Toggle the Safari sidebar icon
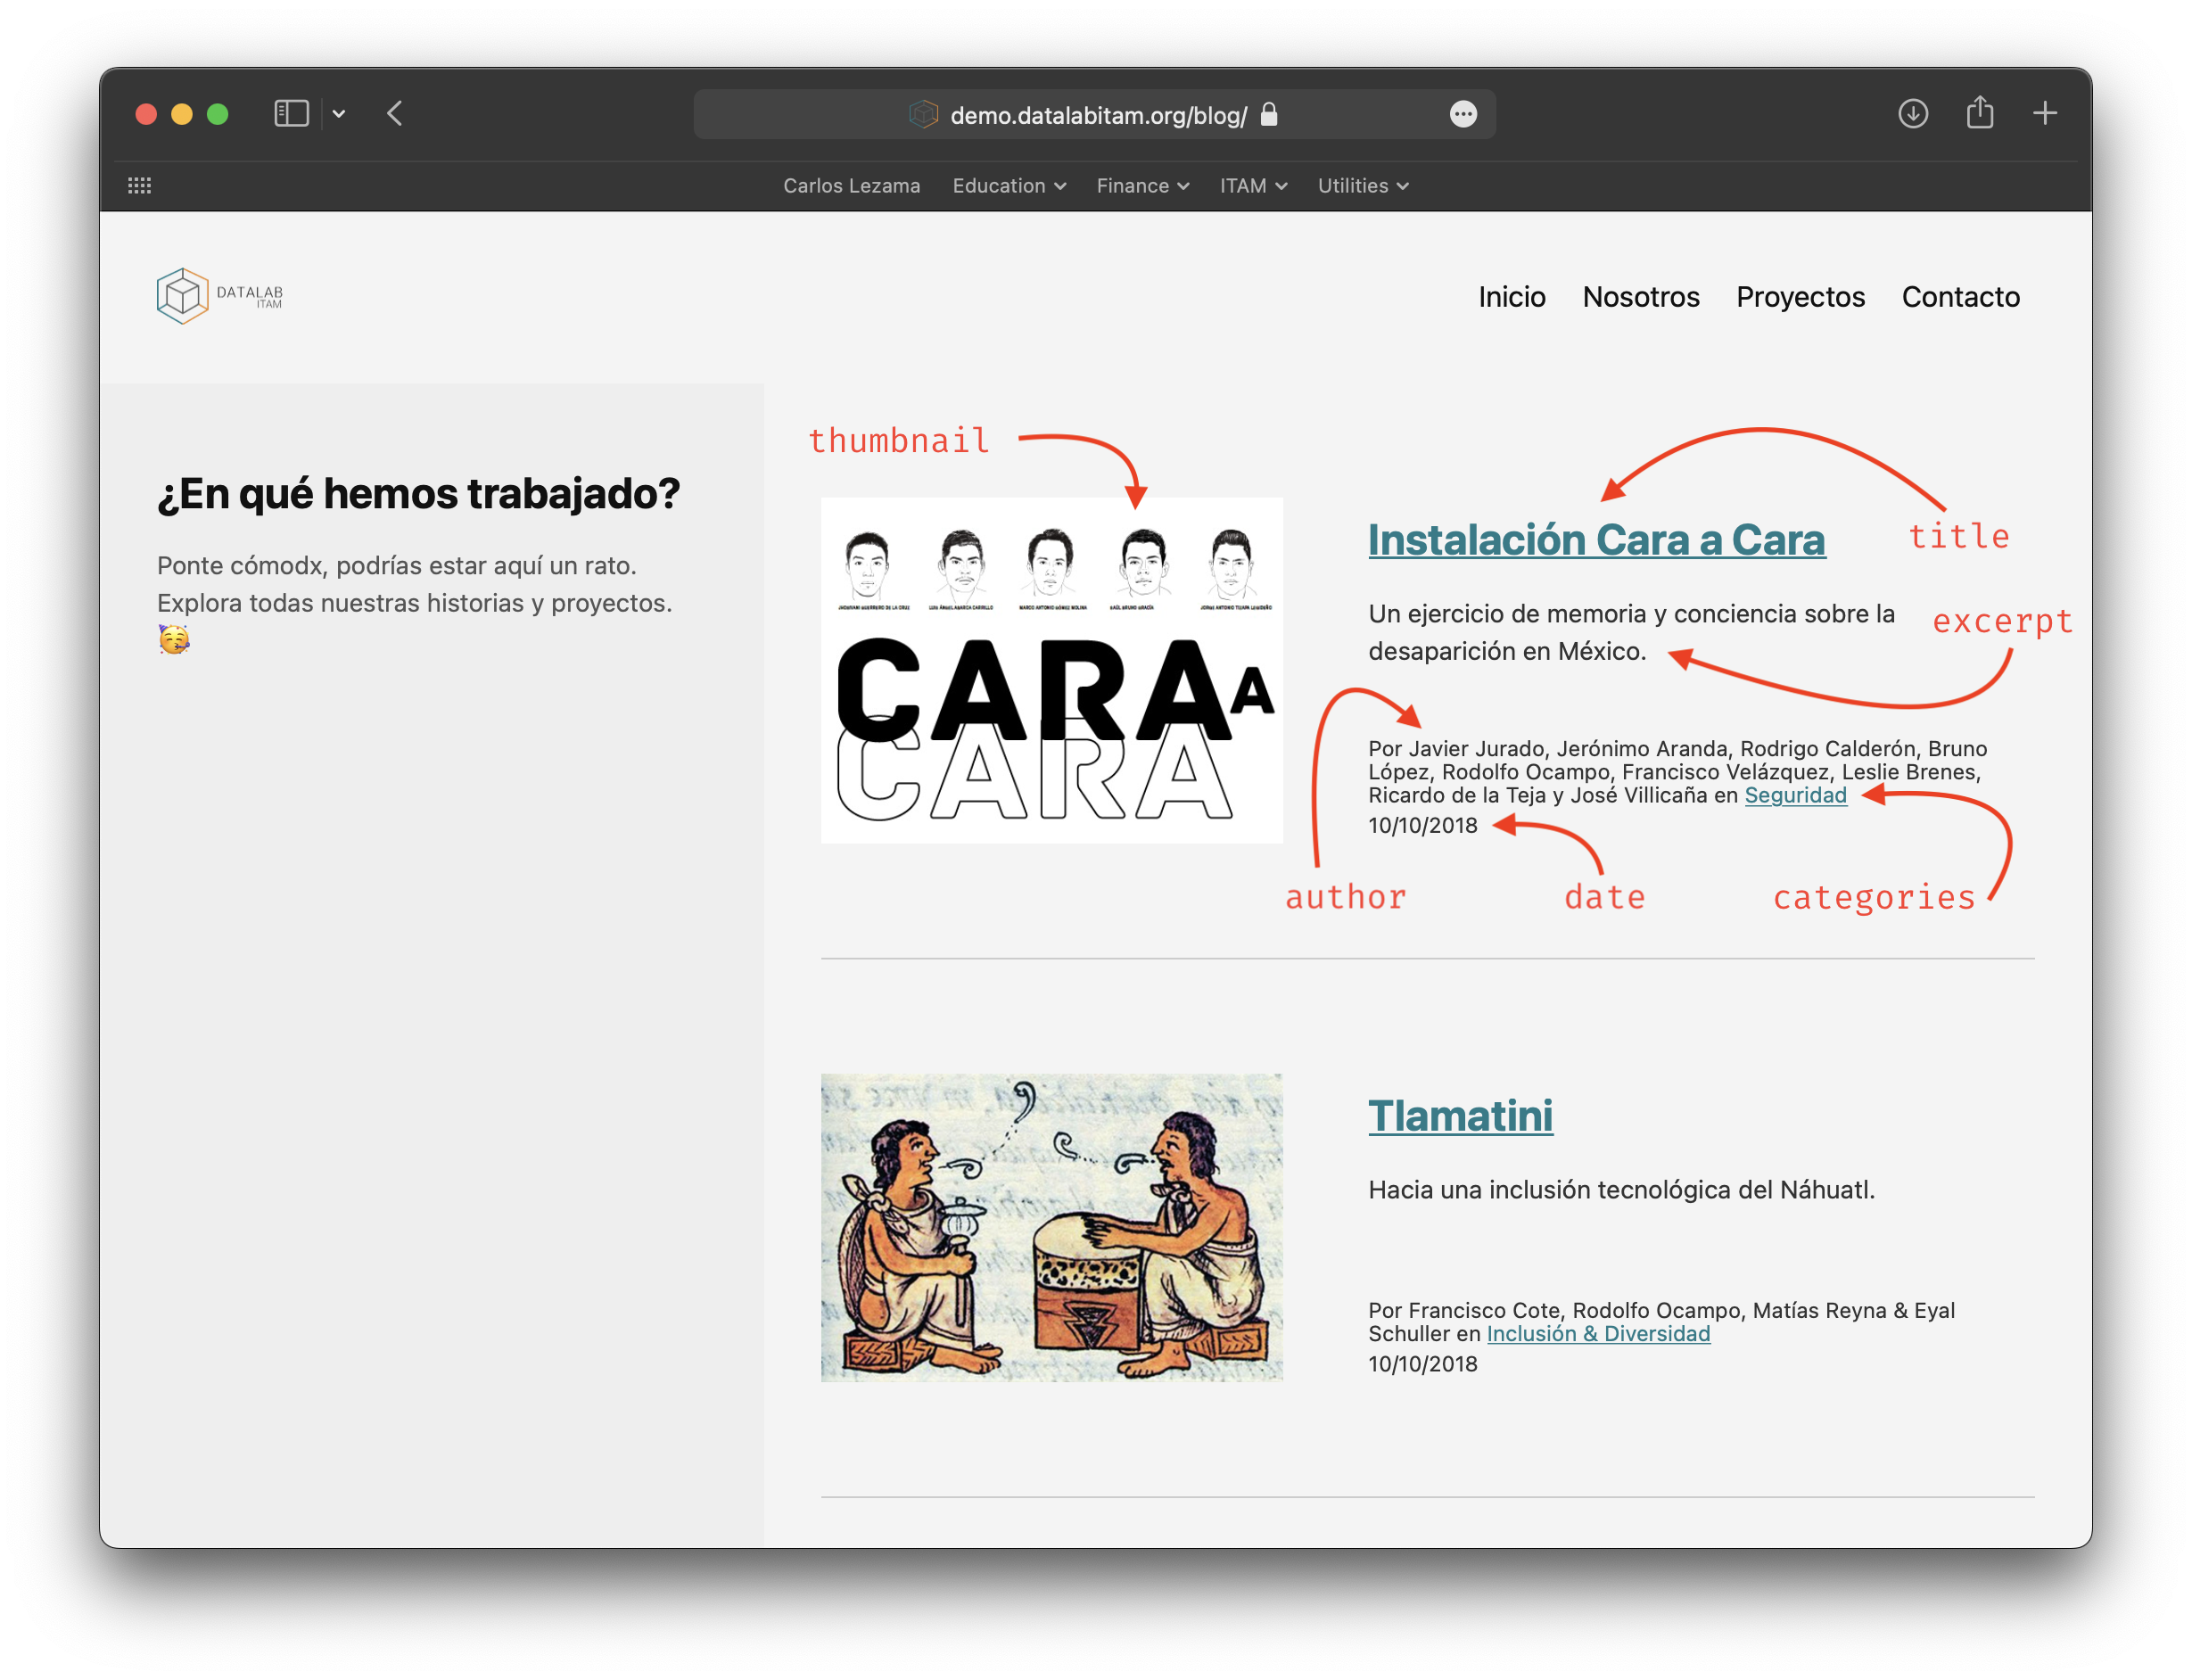2192x1680 pixels. [291, 113]
